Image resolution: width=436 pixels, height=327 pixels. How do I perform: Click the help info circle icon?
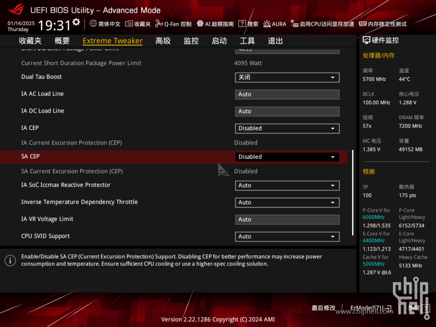click(x=10, y=261)
